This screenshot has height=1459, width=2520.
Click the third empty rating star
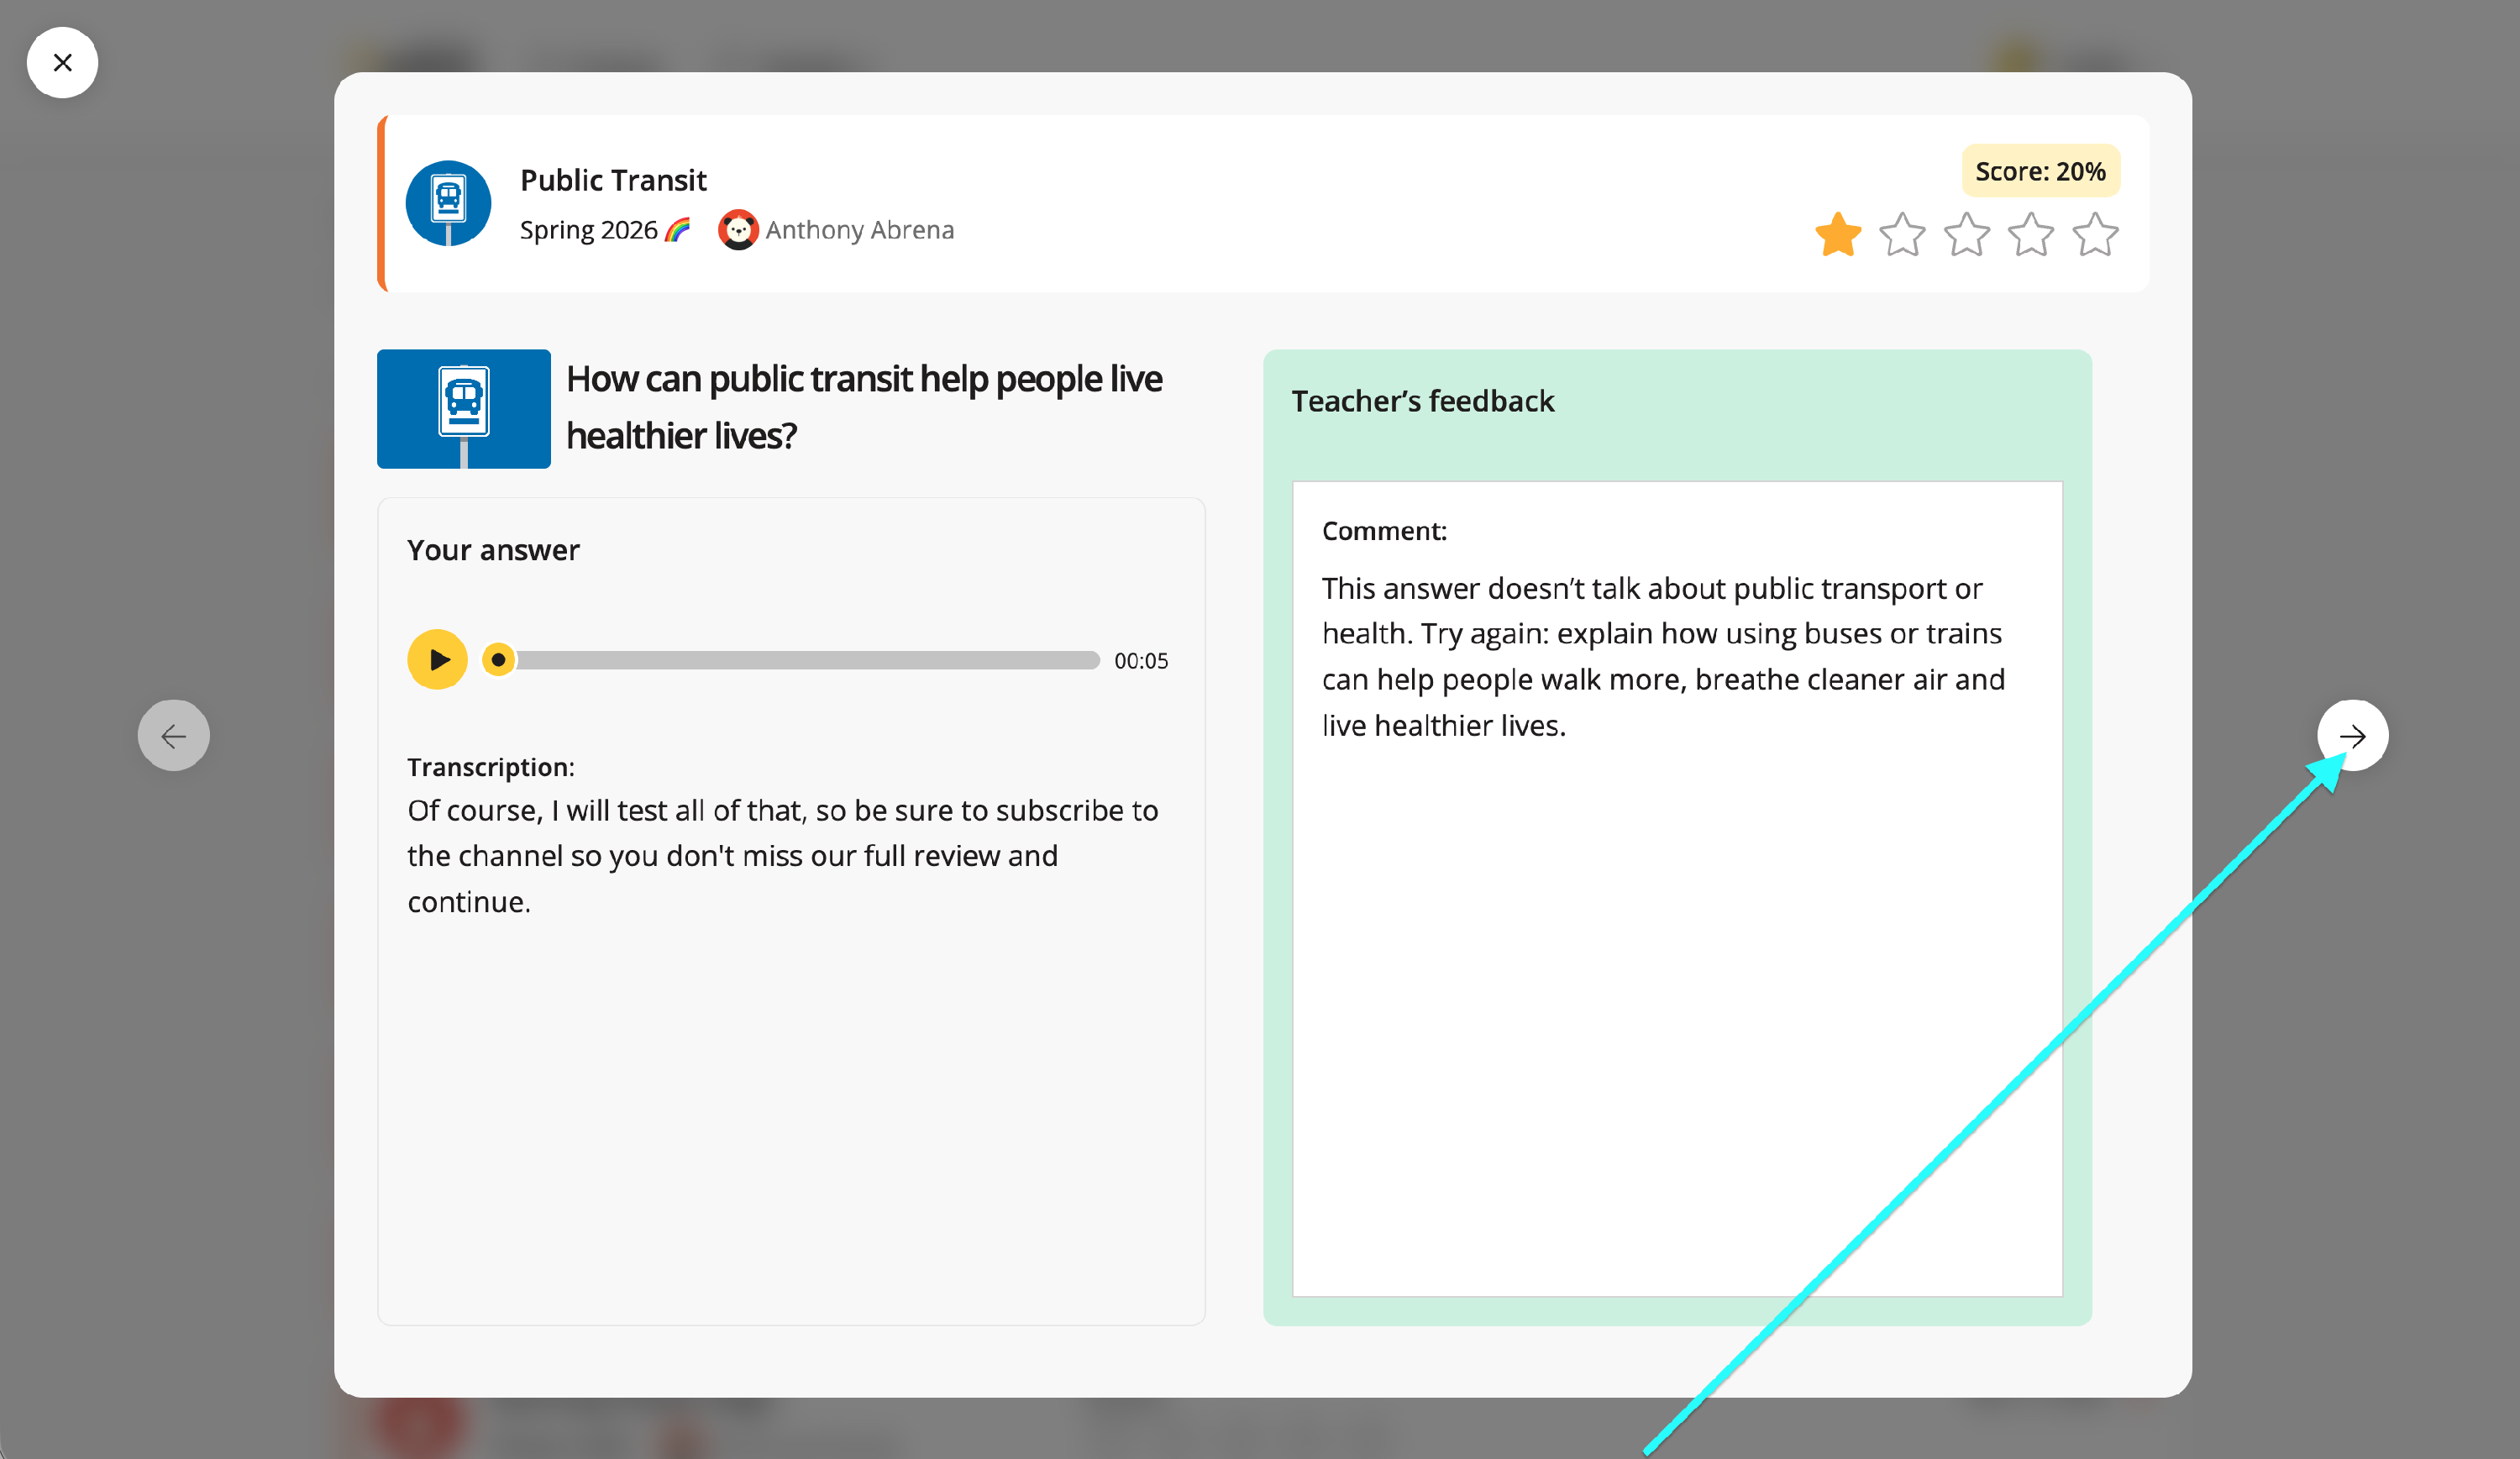1966,235
